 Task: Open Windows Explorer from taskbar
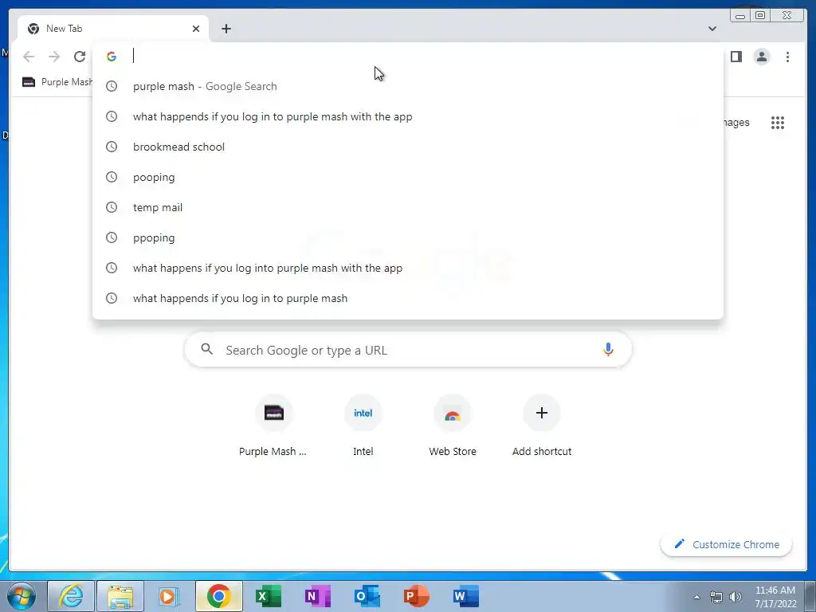pos(120,596)
